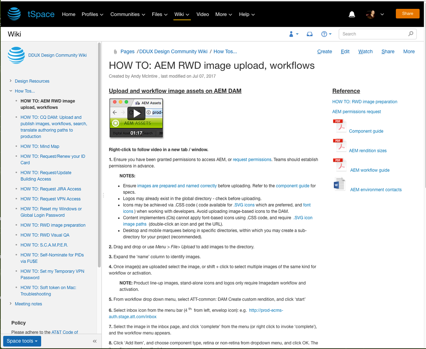Open HOW TO: Set my Temporary VPN Password
The width and height of the screenshot is (426, 349).
(53, 274)
